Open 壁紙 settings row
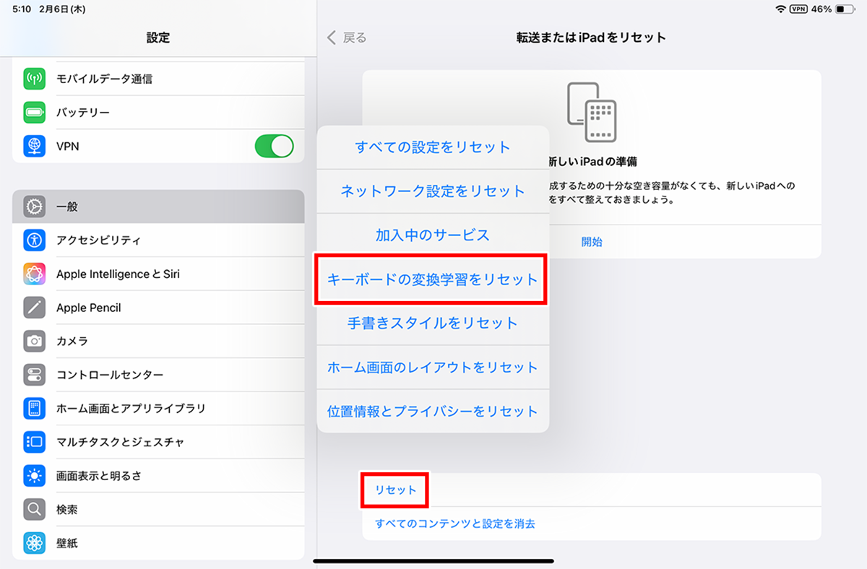Viewport: 867px width, 569px height. pyautogui.click(x=158, y=543)
